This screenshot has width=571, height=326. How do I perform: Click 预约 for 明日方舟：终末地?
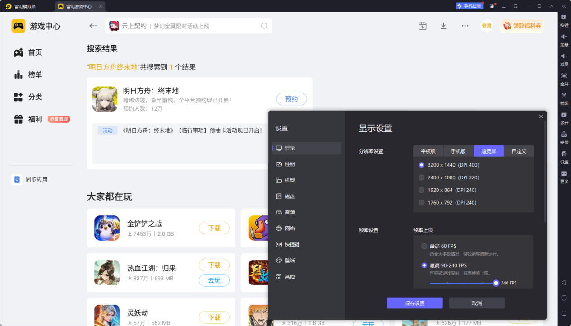coord(291,99)
